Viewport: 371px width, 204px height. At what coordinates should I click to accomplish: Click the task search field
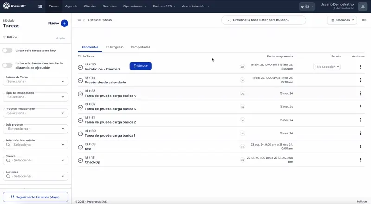pos(263,20)
